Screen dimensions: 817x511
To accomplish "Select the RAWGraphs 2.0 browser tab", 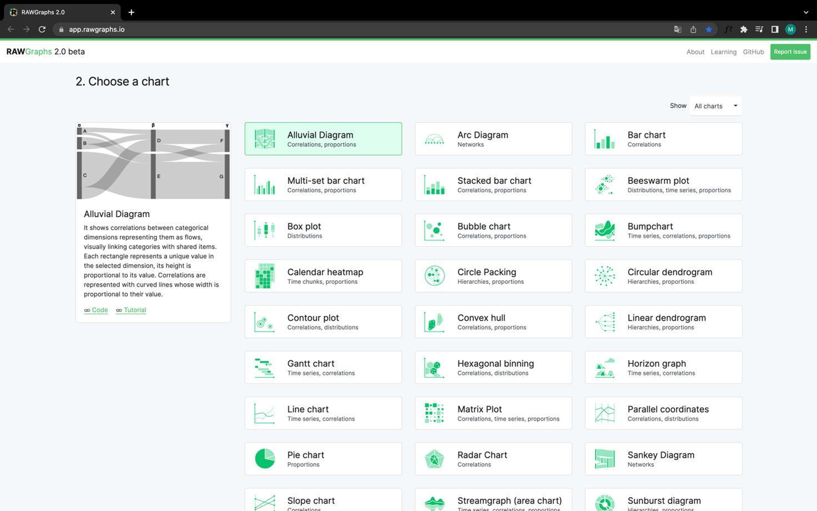I will 63,12.
